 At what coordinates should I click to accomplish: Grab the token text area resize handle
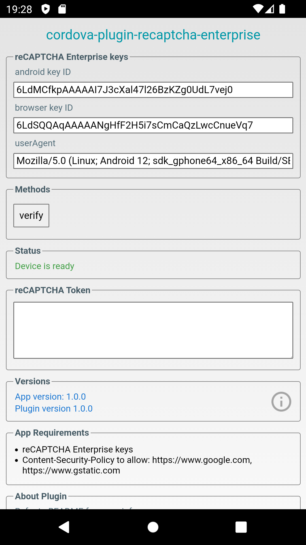pyautogui.click(x=291, y=357)
